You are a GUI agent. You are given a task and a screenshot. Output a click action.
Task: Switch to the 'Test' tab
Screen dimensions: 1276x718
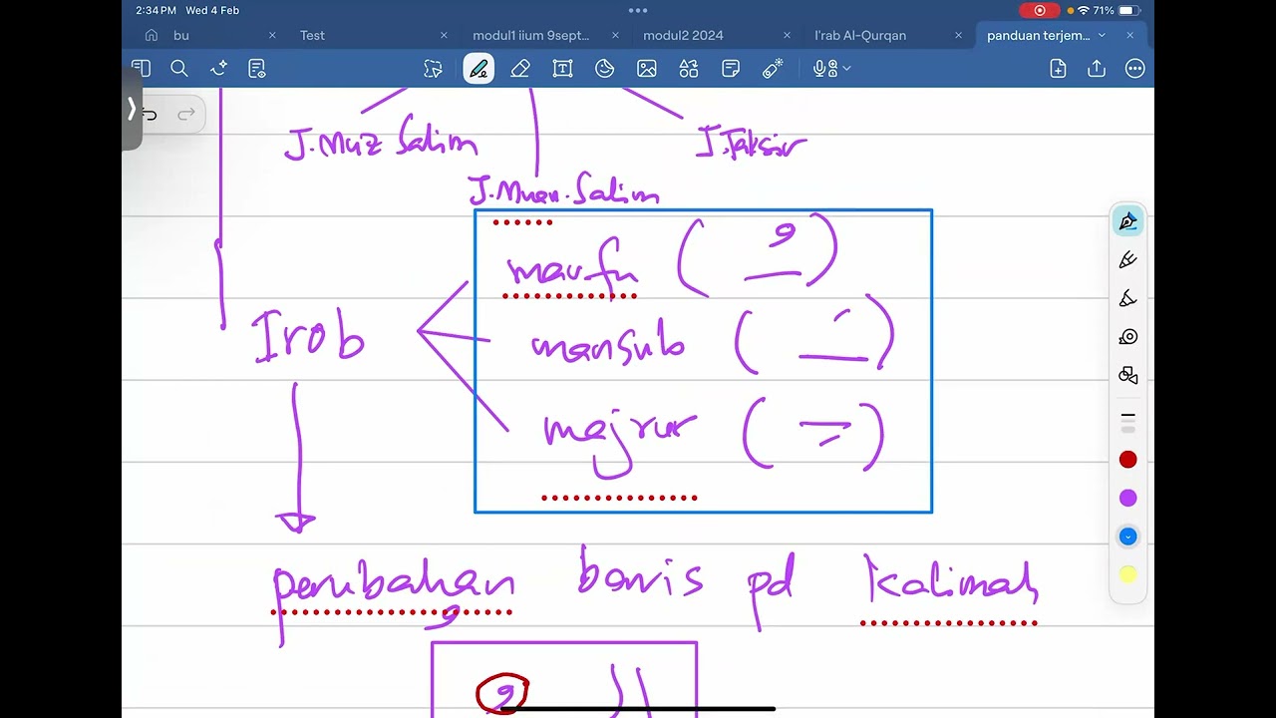tap(312, 35)
